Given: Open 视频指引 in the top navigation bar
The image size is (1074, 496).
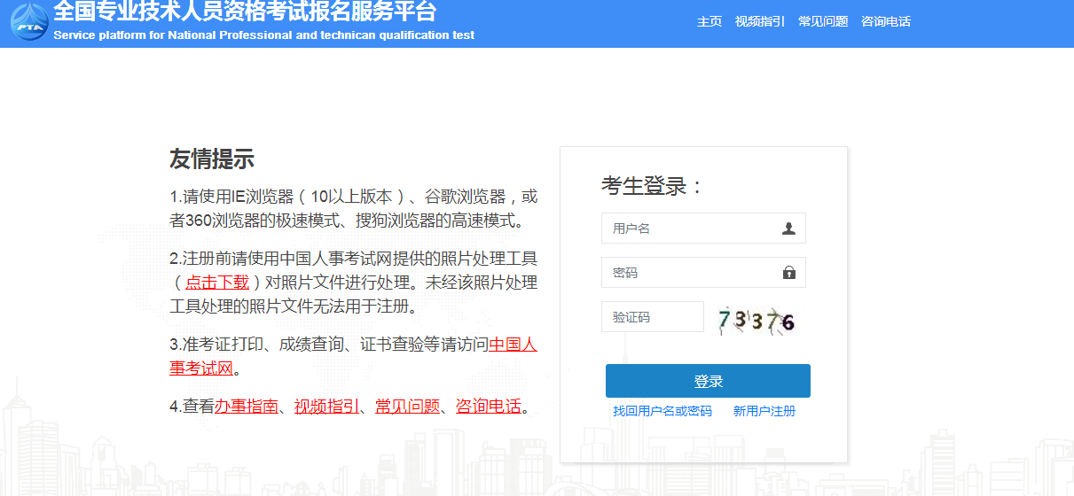Looking at the screenshot, I should point(760,21).
